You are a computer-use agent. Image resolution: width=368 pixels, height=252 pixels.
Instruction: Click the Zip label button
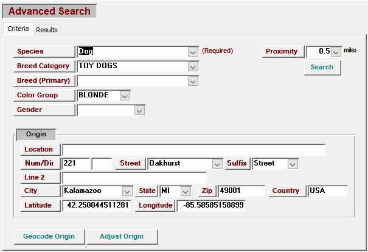207,191
